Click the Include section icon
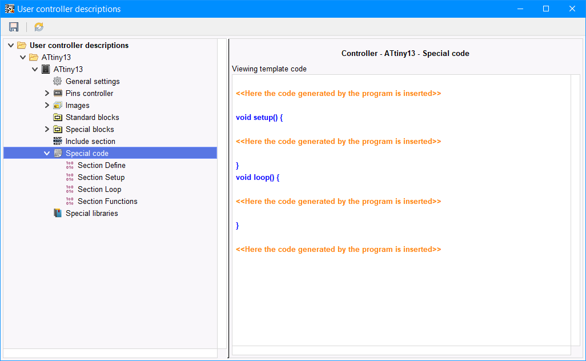586x361 pixels. [58, 141]
